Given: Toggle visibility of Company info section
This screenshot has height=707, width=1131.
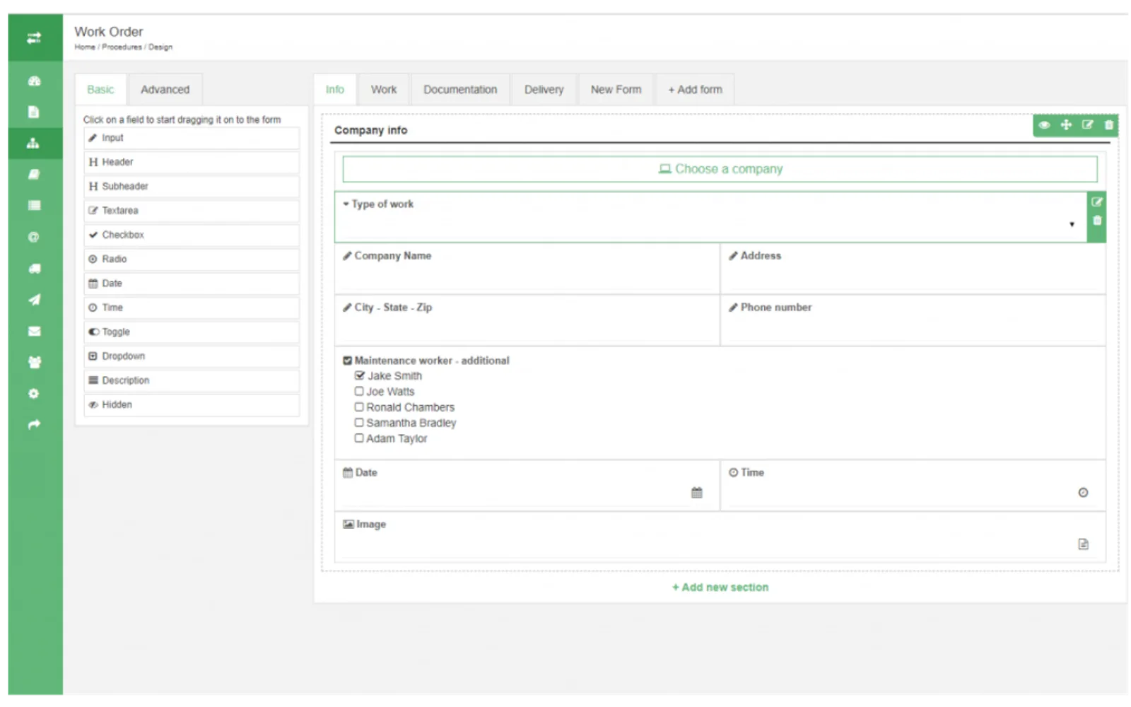Looking at the screenshot, I should pyautogui.click(x=1044, y=125).
